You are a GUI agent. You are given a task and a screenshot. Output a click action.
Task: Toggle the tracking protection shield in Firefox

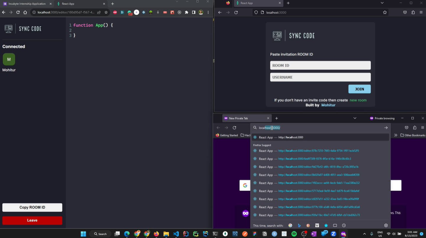tap(256, 12)
